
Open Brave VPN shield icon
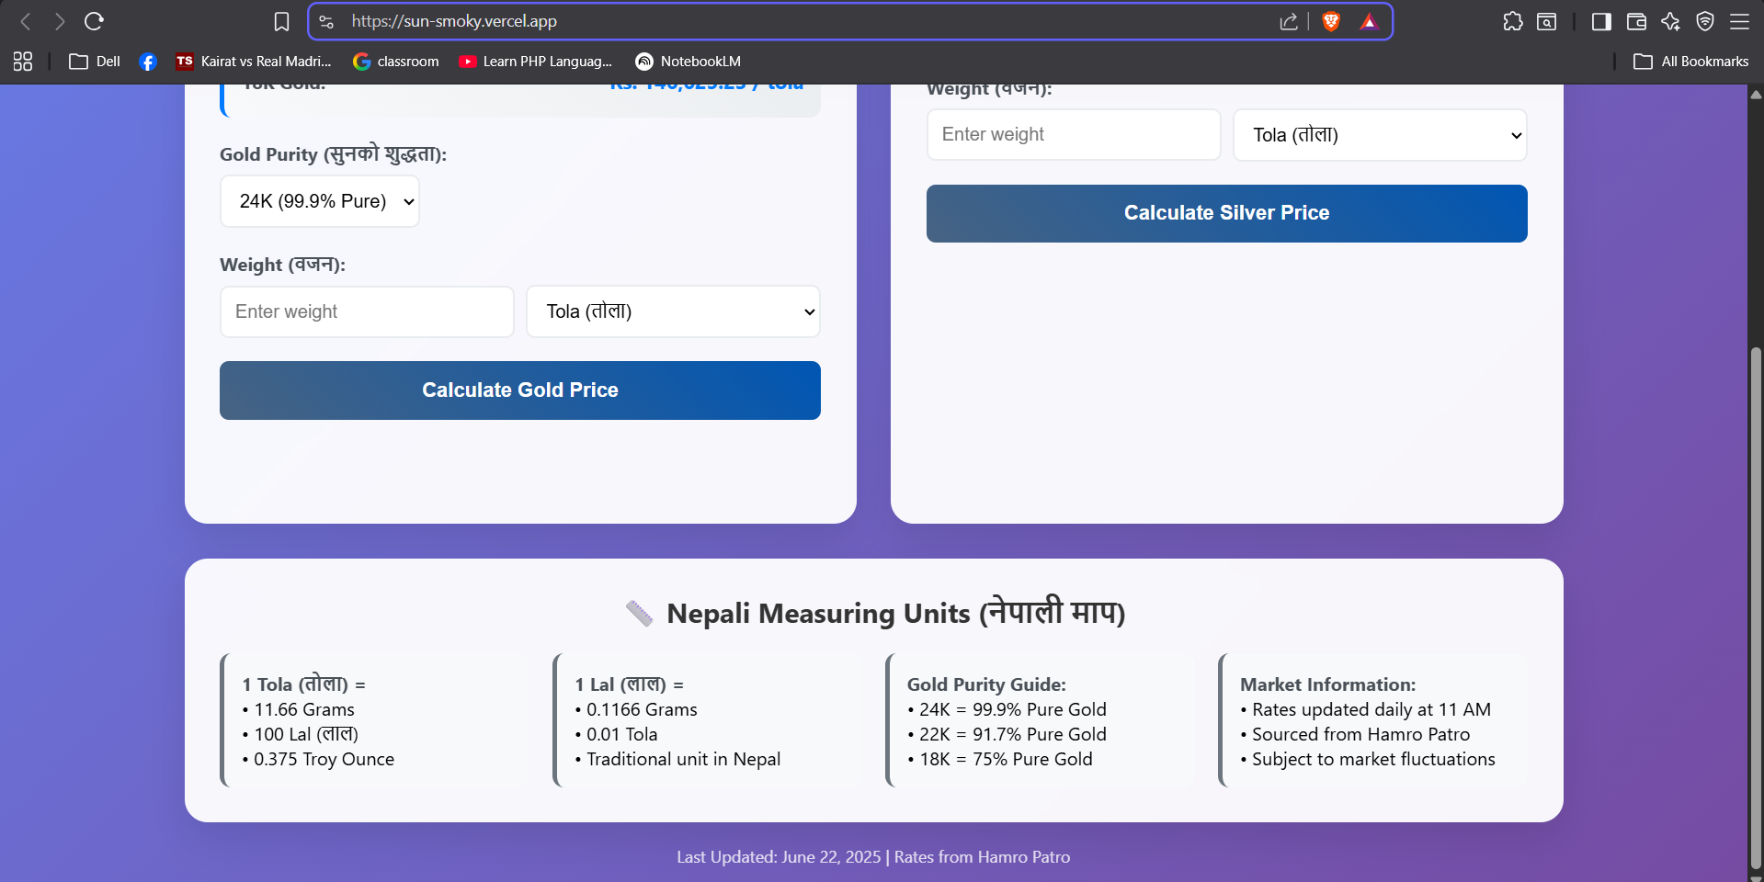[x=1704, y=21]
